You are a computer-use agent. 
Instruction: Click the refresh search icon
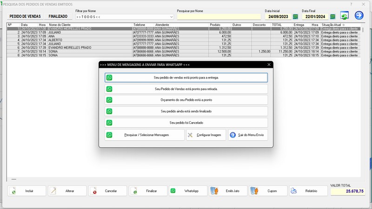(x=344, y=15)
